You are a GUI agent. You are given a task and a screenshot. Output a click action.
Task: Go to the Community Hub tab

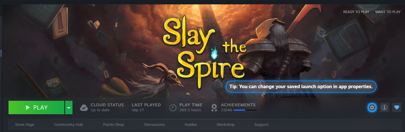tap(68, 124)
